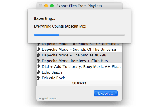158x110 pixels.
Task: Click the yellow minimize window button
Action: click(x=46, y=6)
